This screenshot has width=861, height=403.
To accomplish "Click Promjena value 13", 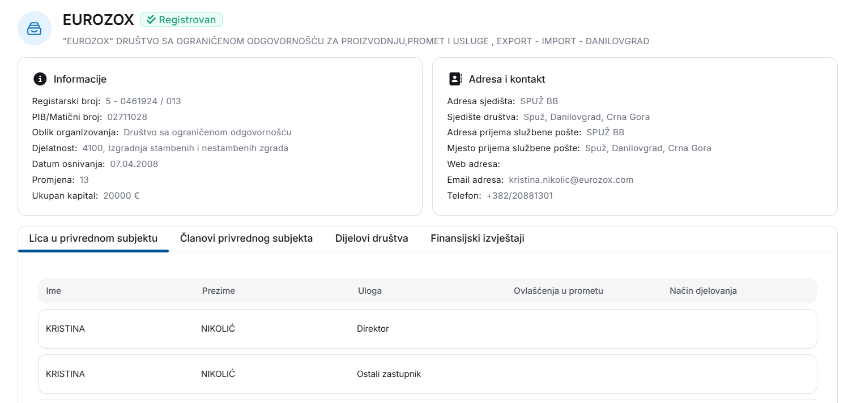I will click(x=84, y=180).
